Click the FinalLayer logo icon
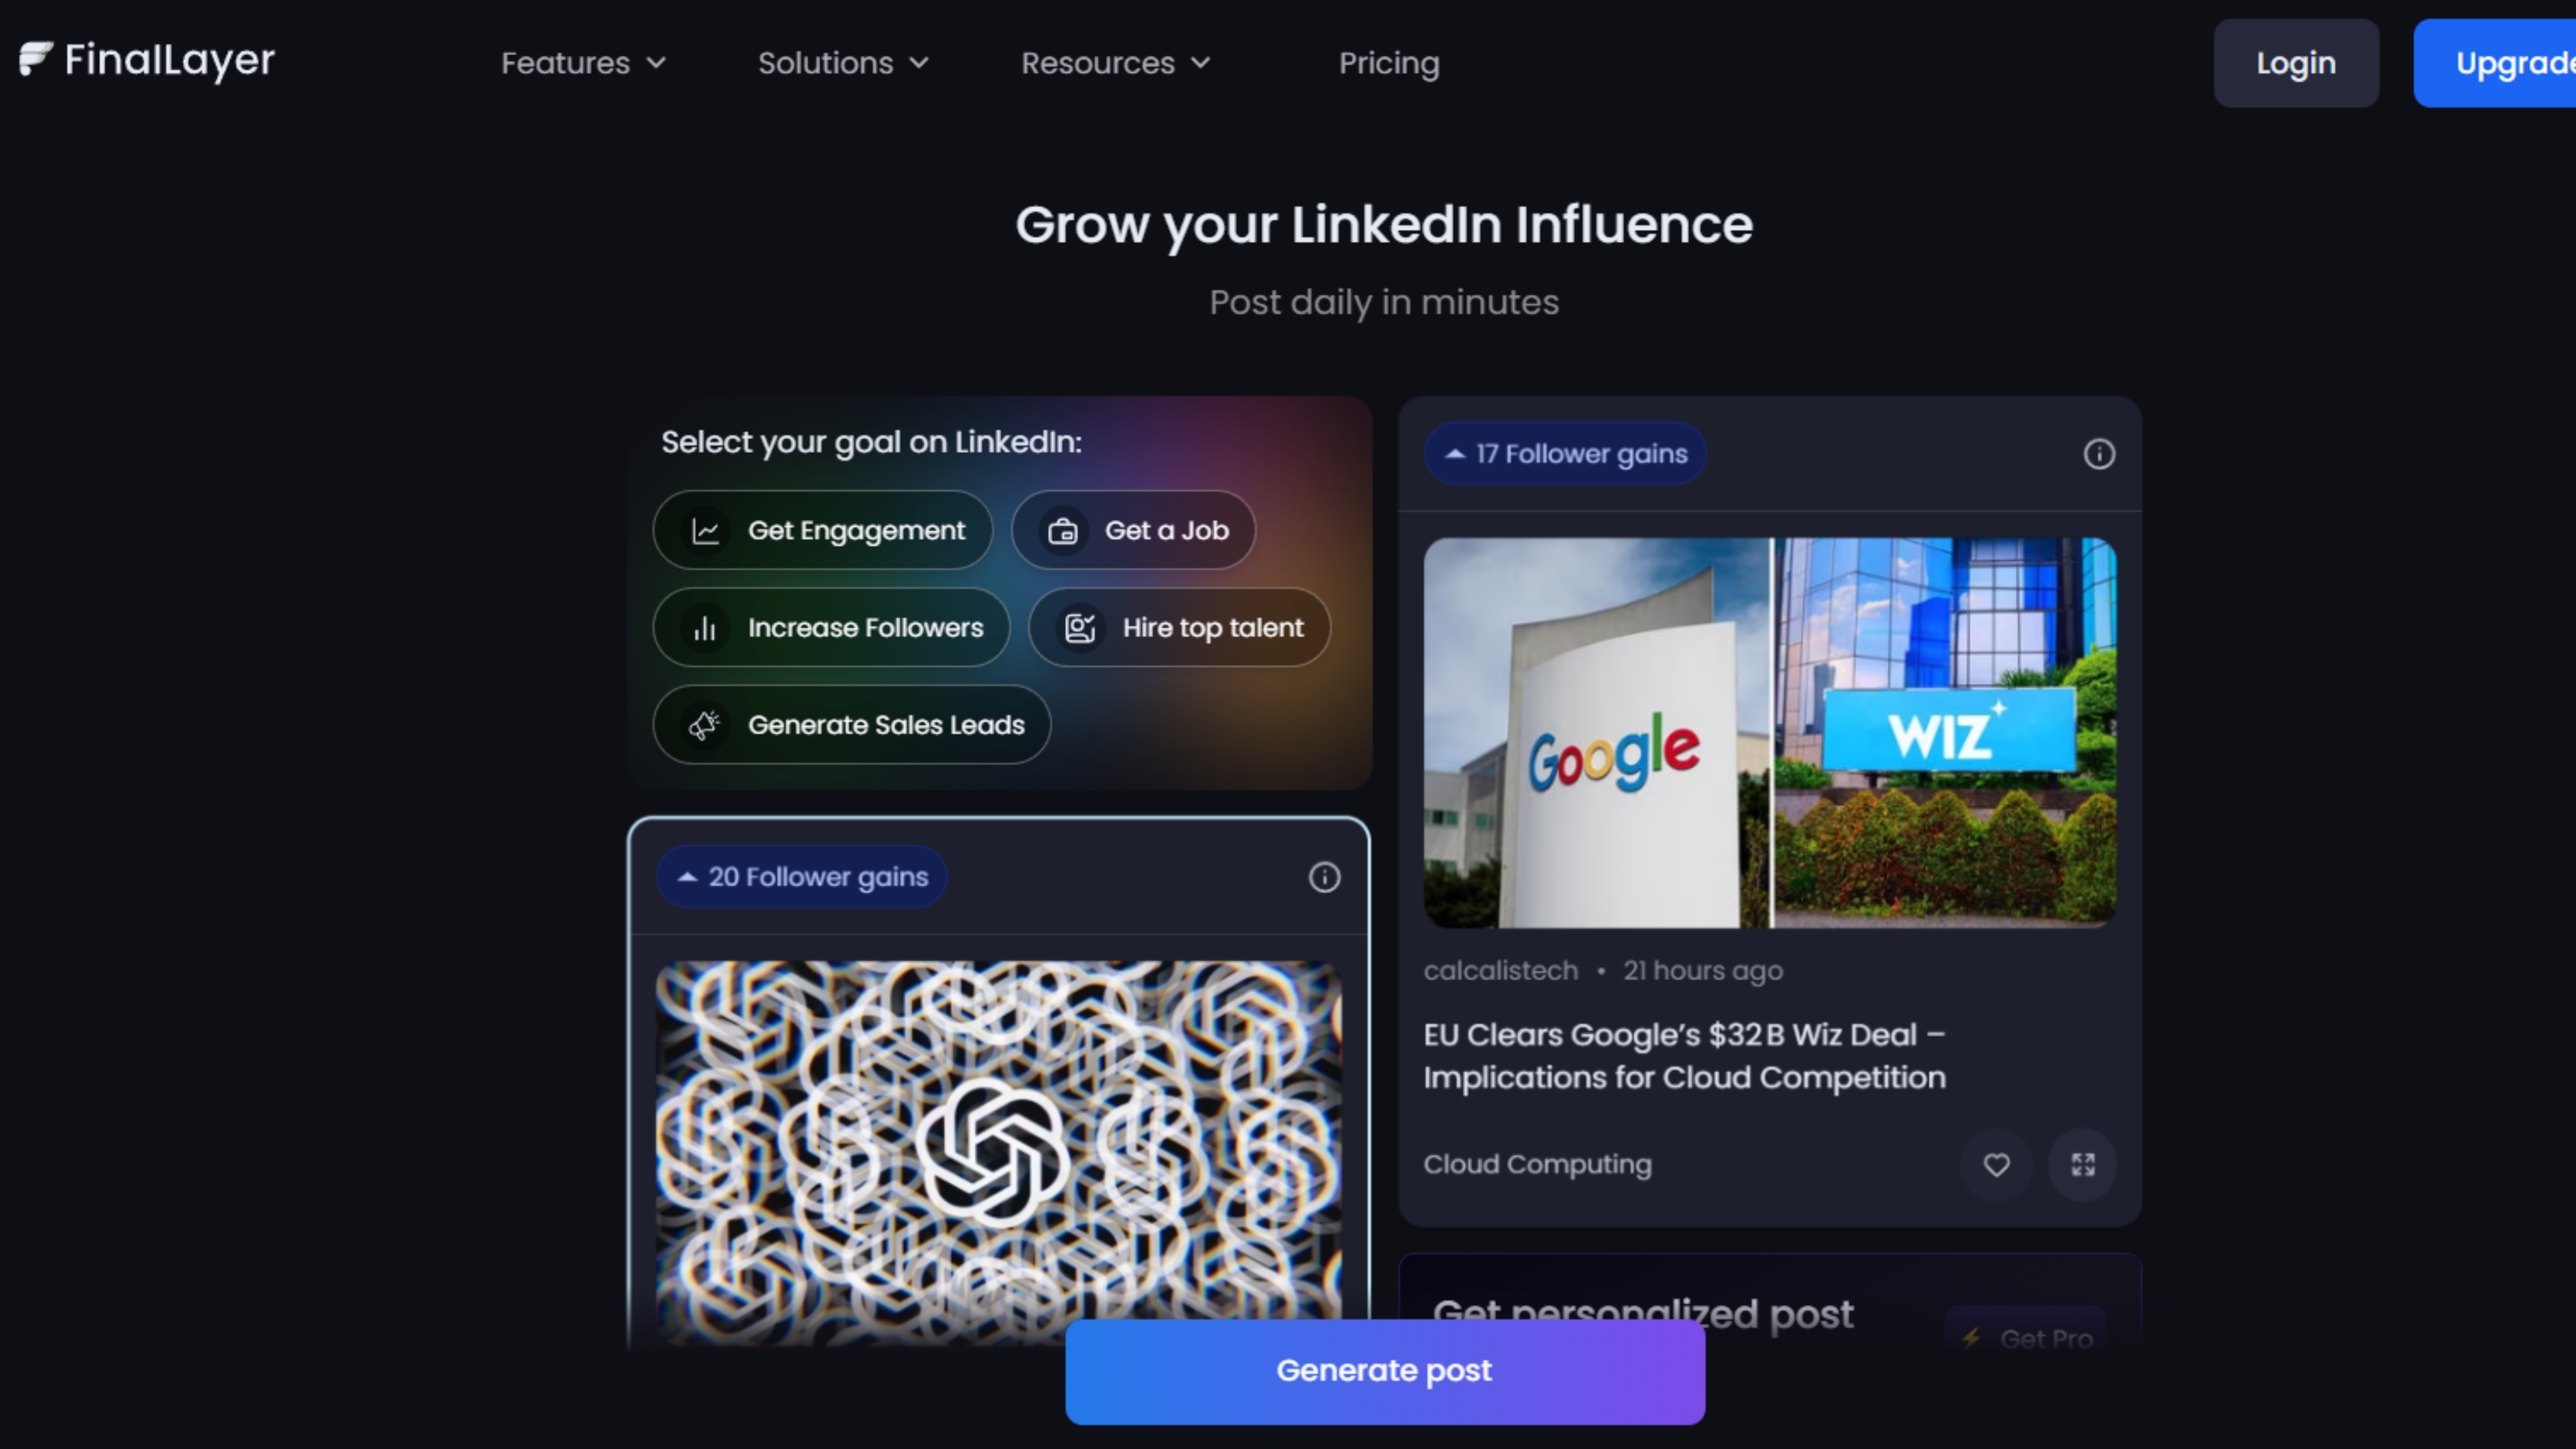Screen dimensions: 2576x1449 [x=36, y=59]
